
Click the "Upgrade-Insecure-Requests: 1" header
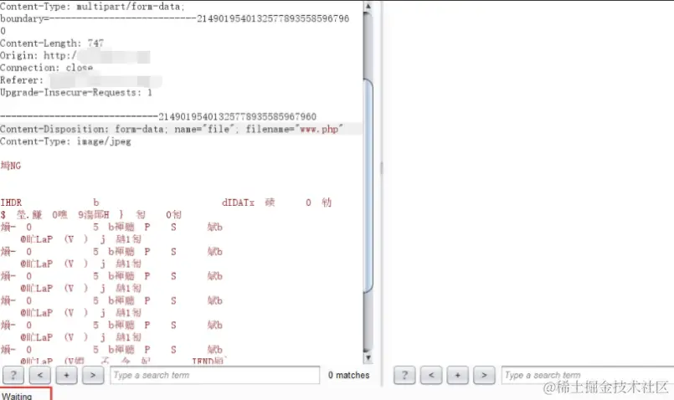tap(76, 92)
